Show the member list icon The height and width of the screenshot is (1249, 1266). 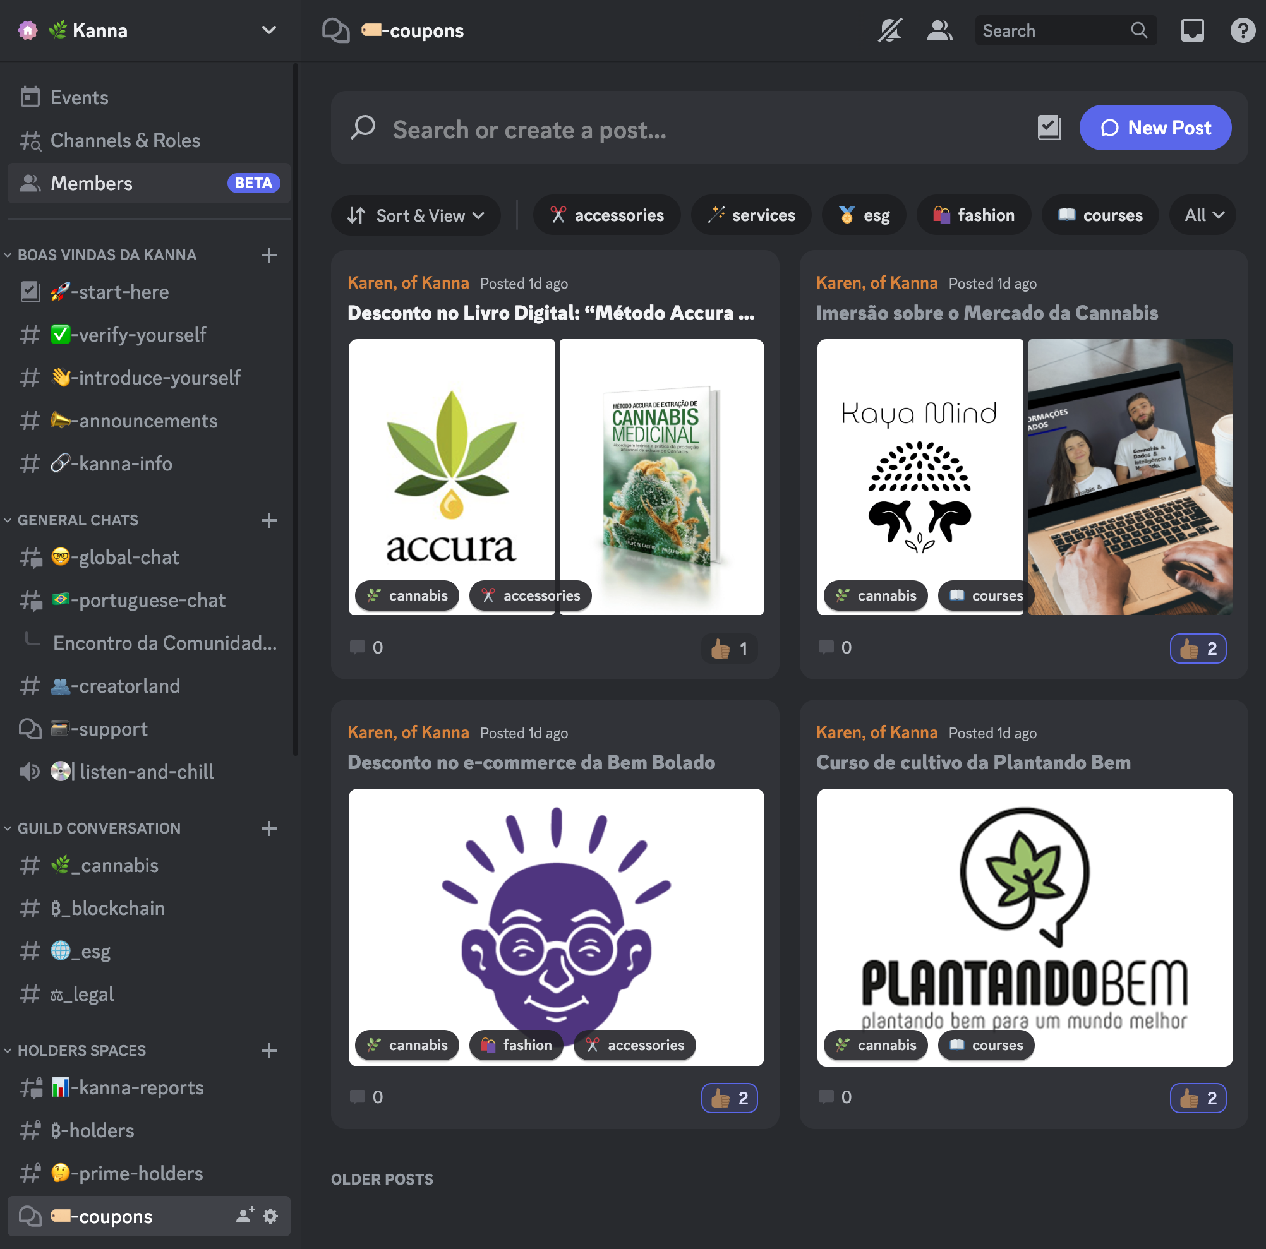point(939,30)
